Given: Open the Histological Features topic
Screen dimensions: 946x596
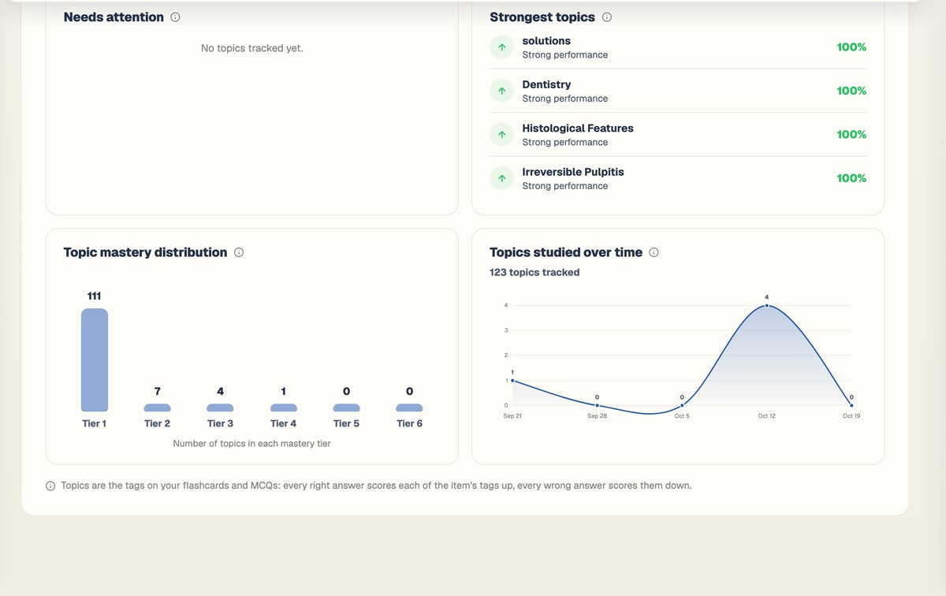Looking at the screenshot, I should [678, 135].
